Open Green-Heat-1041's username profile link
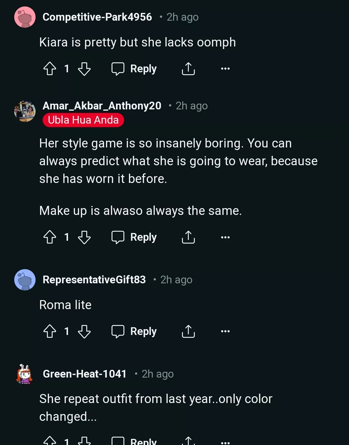Viewport: 349px width, 445px height. click(x=85, y=374)
